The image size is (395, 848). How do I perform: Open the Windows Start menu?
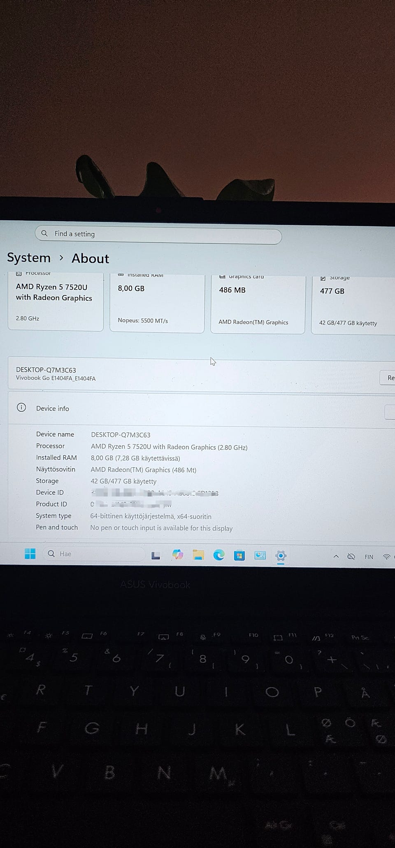(30, 554)
